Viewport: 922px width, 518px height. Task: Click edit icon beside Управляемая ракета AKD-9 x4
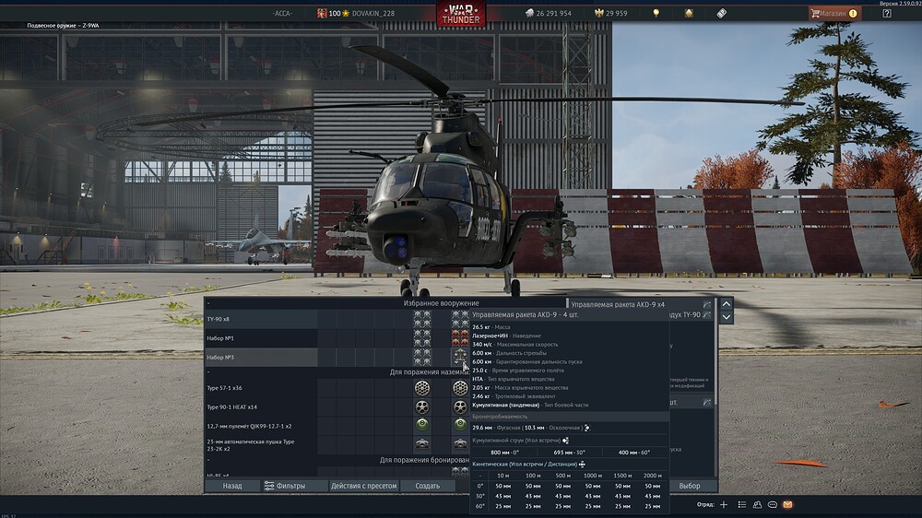click(x=707, y=304)
